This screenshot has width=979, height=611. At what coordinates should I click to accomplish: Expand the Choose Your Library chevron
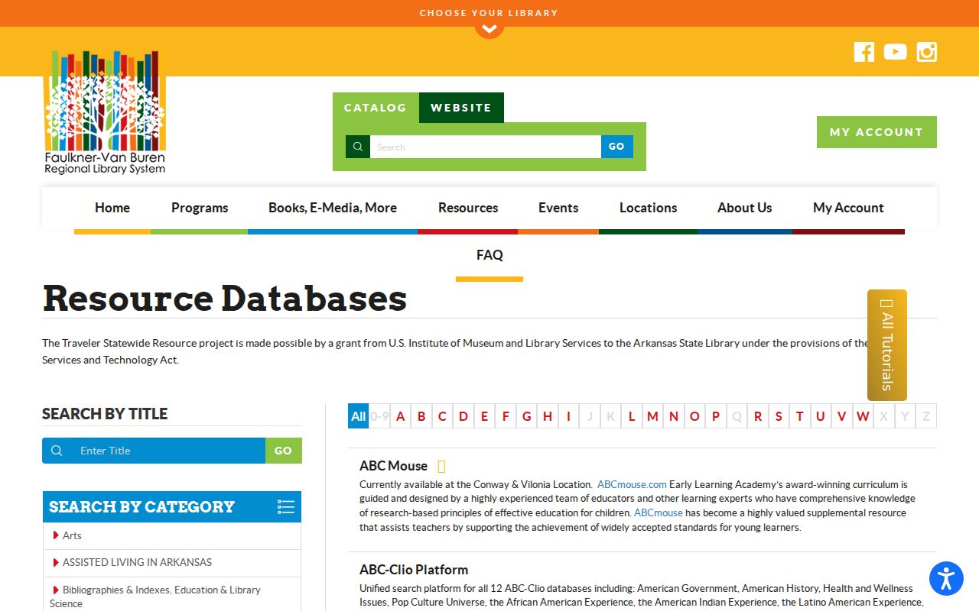[x=489, y=31]
